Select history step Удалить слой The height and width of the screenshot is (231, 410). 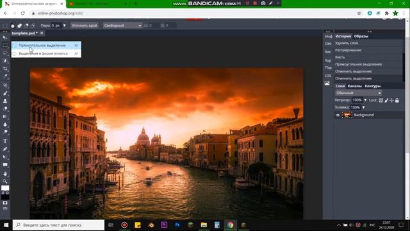(x=369, y=43)
